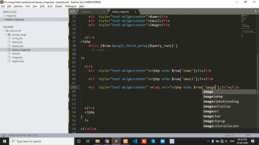
Task: Click the phptutorial folder icon
Action: (x=7, y=31)
